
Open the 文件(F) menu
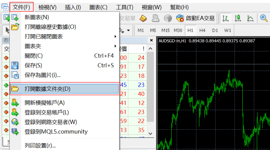pos(21,7)
